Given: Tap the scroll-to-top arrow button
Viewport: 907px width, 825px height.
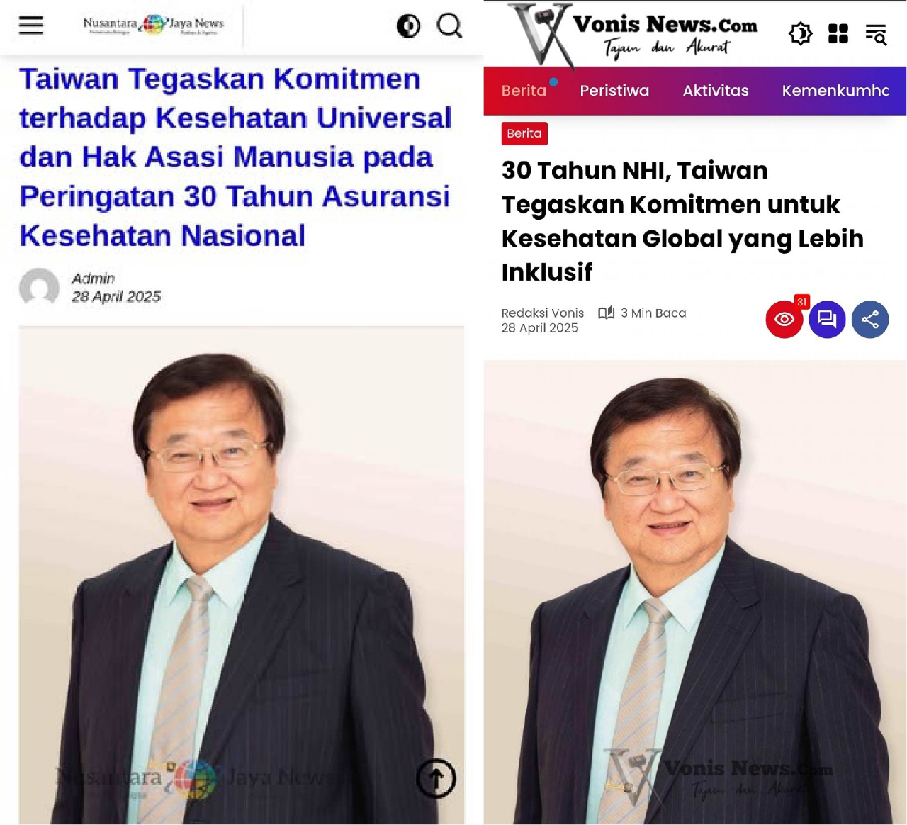Looking at the screenshot, I should pos(436,778).
